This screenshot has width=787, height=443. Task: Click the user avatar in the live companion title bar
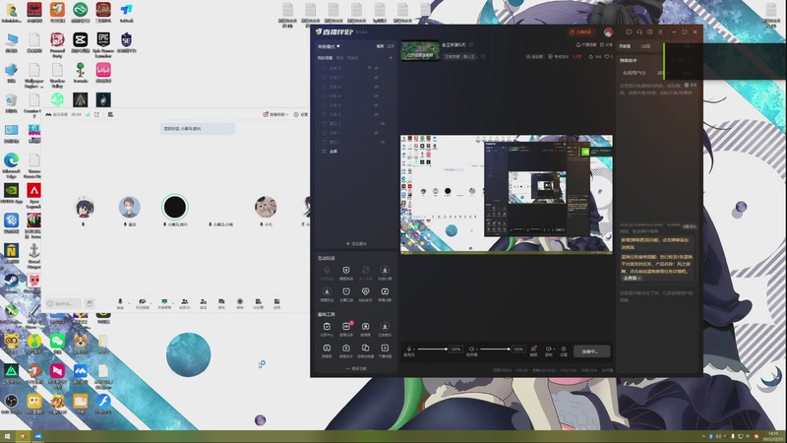[608, 32]
